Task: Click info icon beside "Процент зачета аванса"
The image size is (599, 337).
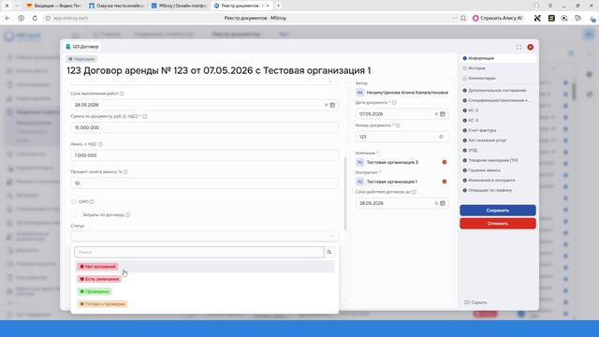Action: tap(125, 172)
